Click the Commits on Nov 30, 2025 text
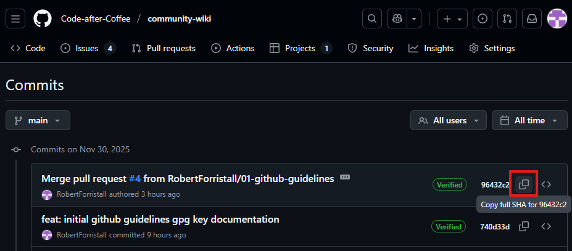The height and width of the screenshot is (251, 572). tap(80, 149)
